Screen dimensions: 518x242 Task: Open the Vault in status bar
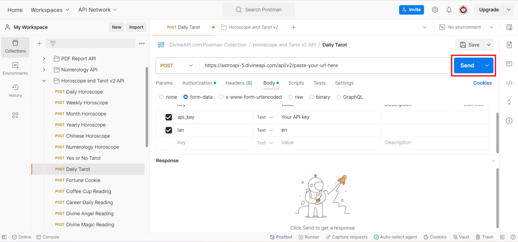pos(461,237)
